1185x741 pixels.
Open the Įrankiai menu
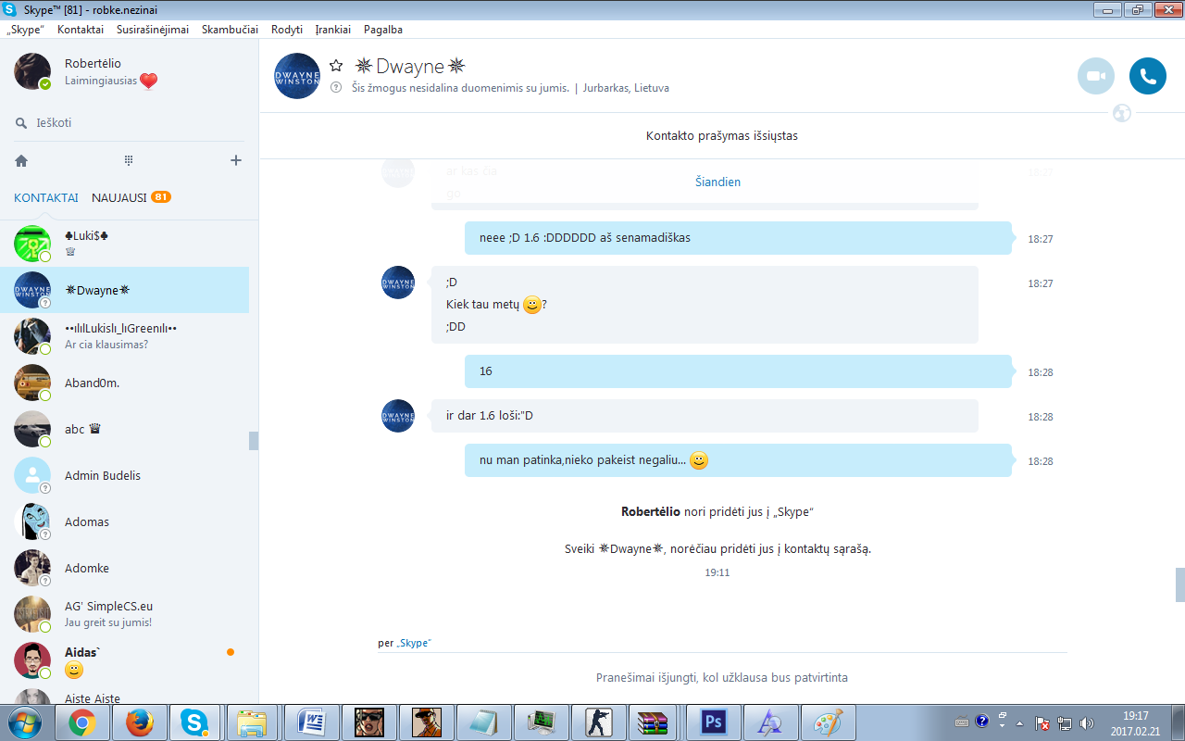[333, 29]
